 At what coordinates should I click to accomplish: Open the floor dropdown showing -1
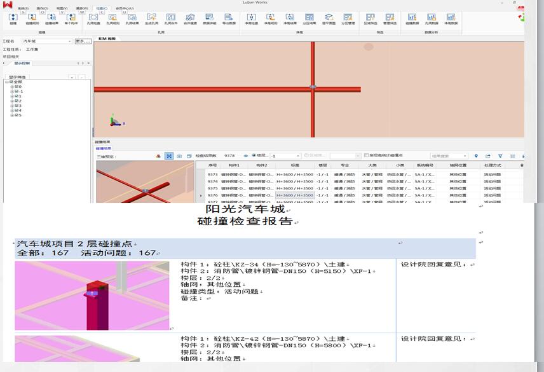(x=285, y=156)
